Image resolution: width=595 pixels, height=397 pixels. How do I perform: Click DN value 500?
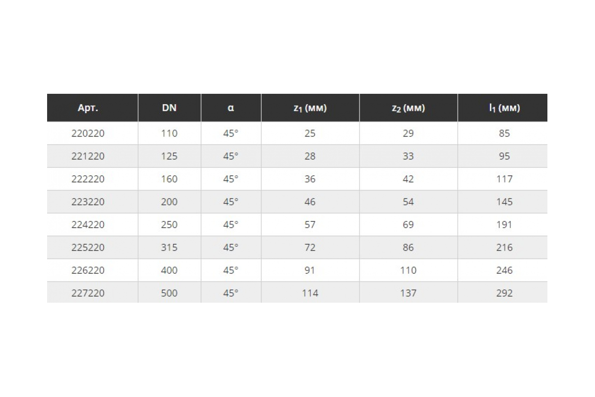pyautogui.click(x=169, y=293)
